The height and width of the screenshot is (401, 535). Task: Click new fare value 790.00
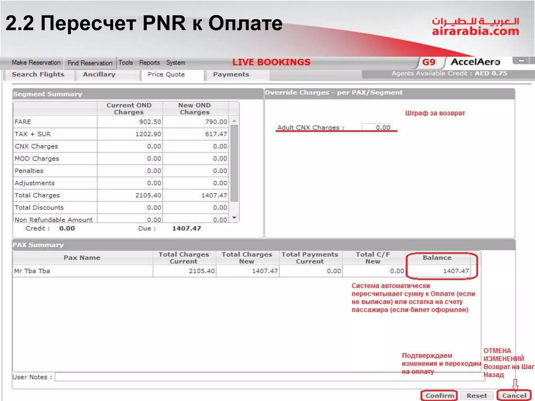(x=216, y=122)
